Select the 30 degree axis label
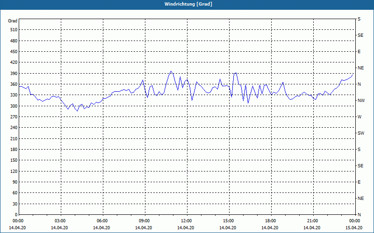The image size is (374, 233). click(x=15, y=204)
